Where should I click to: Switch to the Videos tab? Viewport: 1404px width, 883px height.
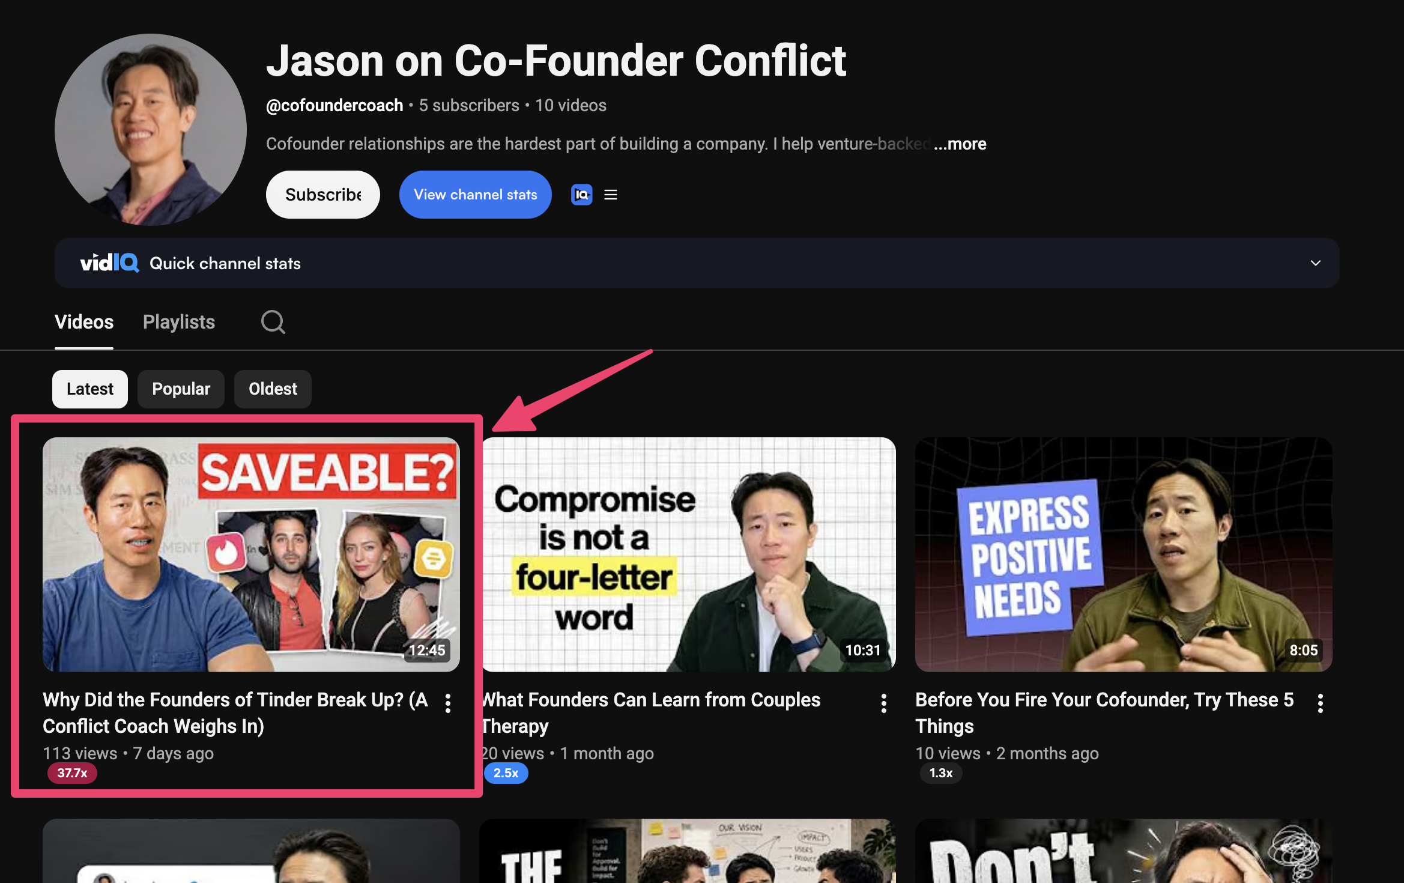point(84,322)
